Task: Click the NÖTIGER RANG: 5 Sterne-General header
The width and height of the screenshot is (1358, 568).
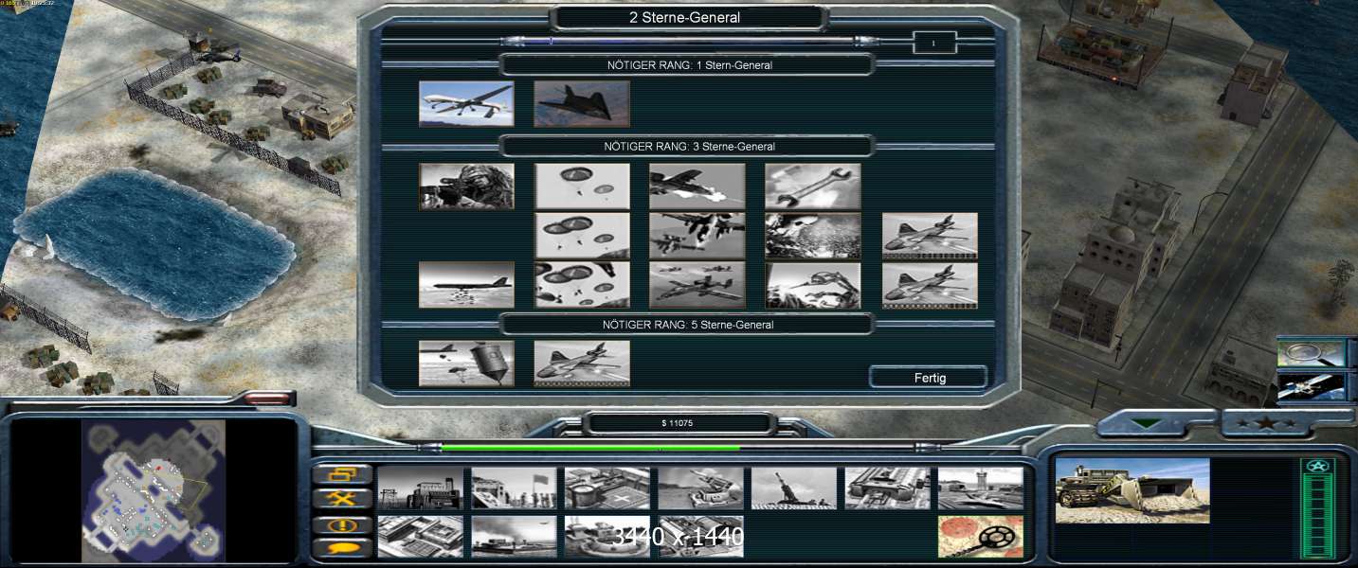Action: click(x=686, y=324)
